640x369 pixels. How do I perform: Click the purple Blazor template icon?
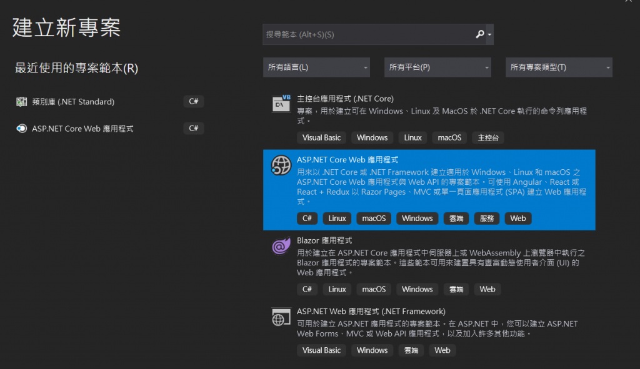281,246
